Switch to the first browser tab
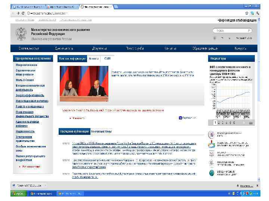 tap(28, 7)
